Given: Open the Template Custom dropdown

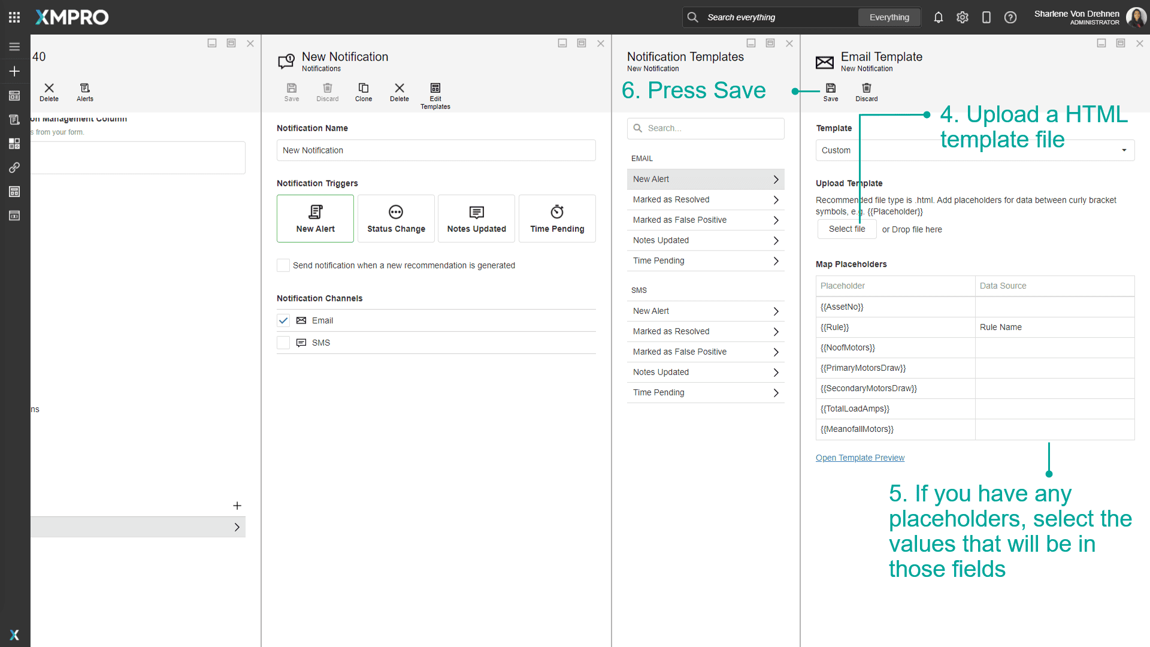Looking at the screenshot, I should click(975, 150).
